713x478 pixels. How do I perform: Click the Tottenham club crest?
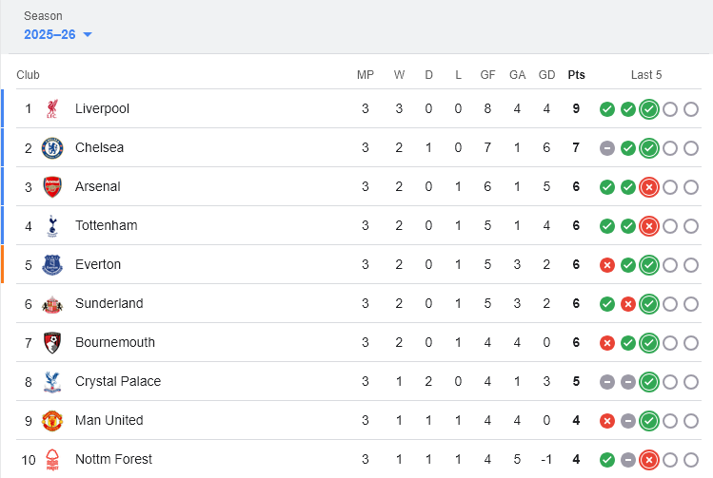pyautogui.click(x=51, y=226)
